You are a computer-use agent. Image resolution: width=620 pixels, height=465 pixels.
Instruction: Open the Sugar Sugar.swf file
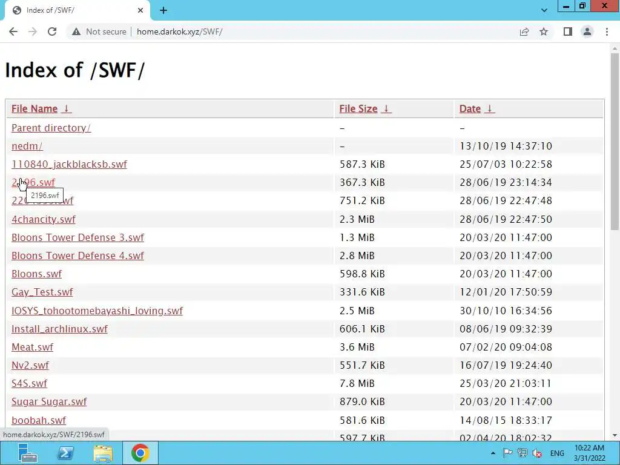(x=49, y=402)
